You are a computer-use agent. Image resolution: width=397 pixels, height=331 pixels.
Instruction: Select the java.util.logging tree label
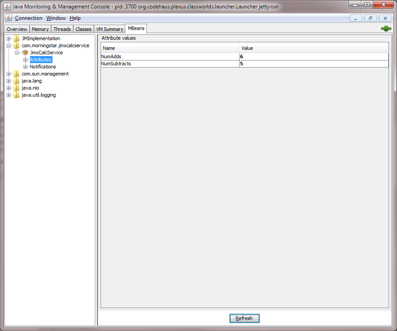point(39,95)
